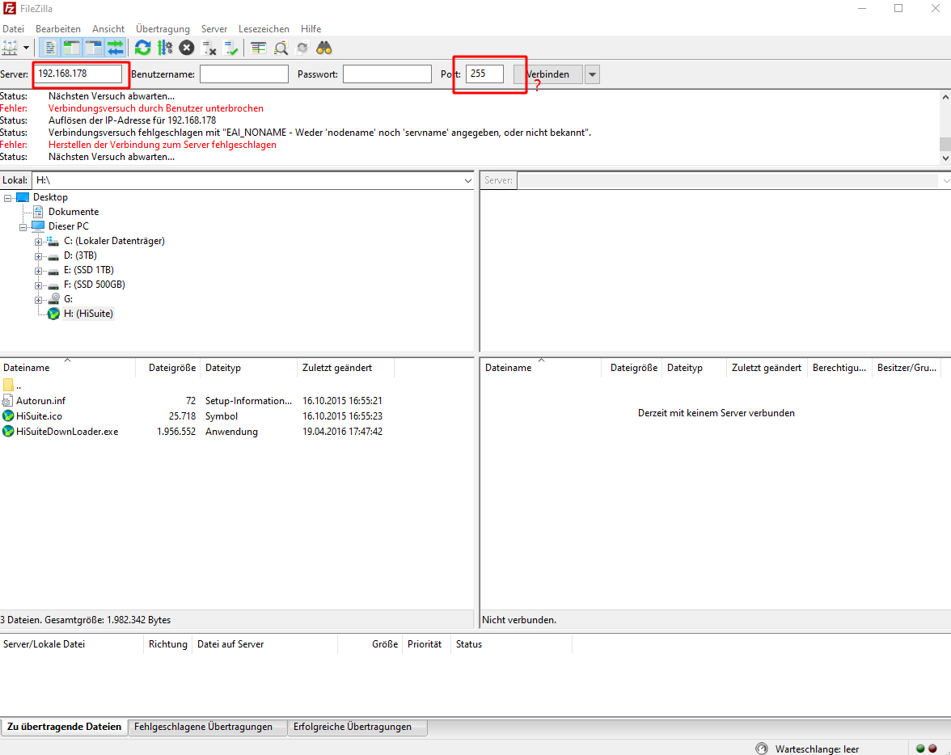Click the Server address input field

click(x=78, y=74)
